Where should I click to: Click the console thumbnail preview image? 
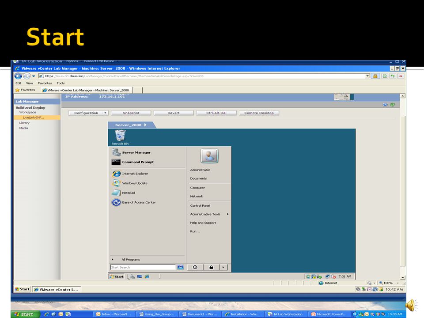click(x=344, y=97)
